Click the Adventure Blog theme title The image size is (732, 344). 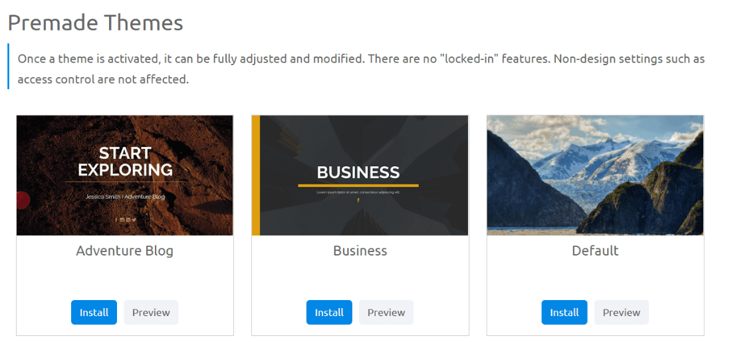pyautogui.click(x=124, y=251)
